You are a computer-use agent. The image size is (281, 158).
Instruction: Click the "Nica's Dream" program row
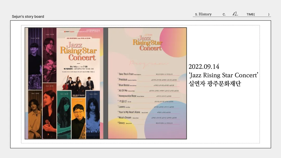click(x=149, y=118)
